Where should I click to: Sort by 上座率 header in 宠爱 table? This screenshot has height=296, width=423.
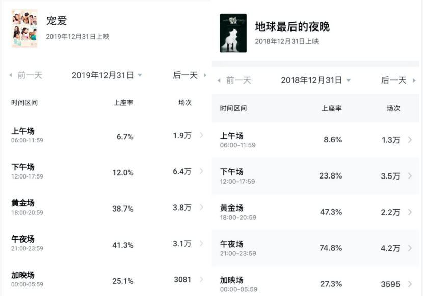[x=123, y=103]
